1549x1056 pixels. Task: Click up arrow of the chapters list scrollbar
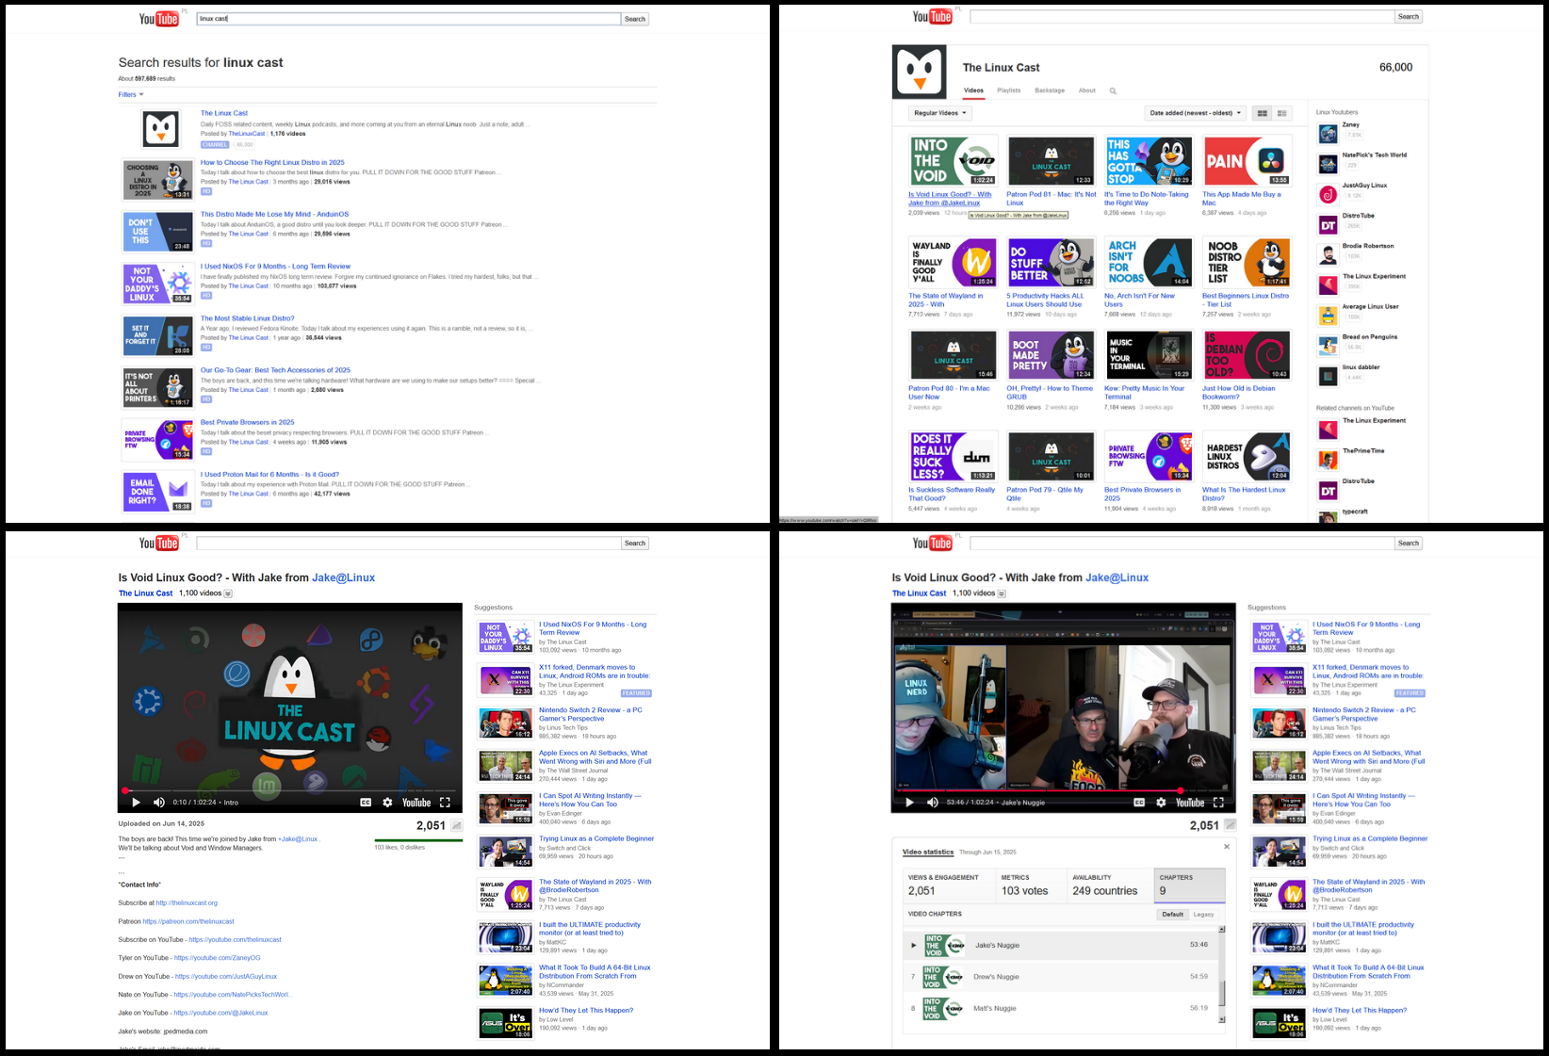1222,929
